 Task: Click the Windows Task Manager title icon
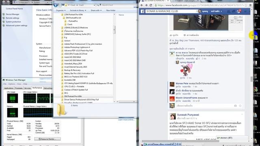[x=4, y=80]
